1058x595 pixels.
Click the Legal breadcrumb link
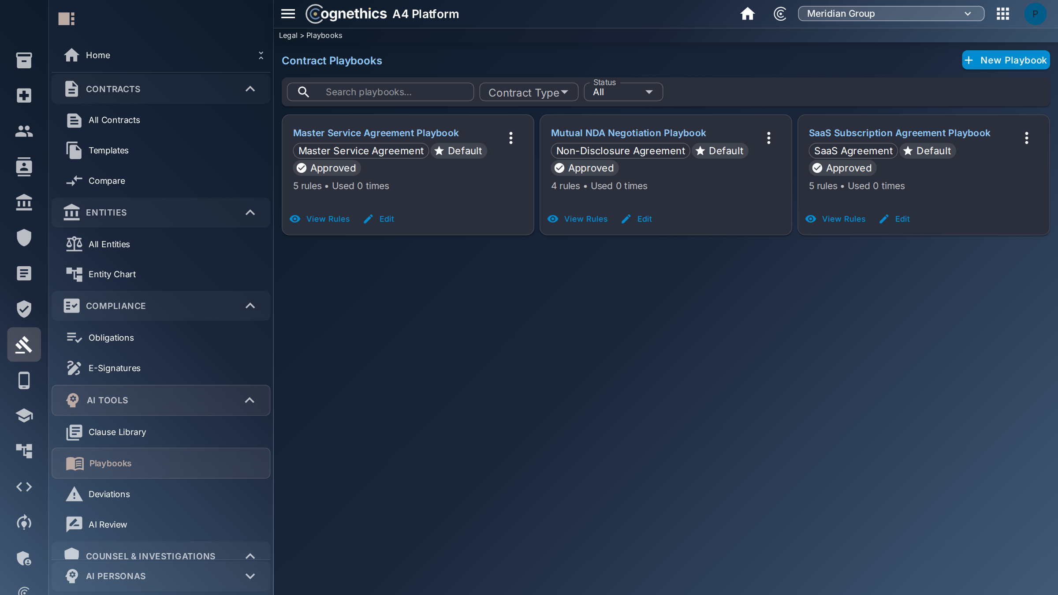point(288,36)
